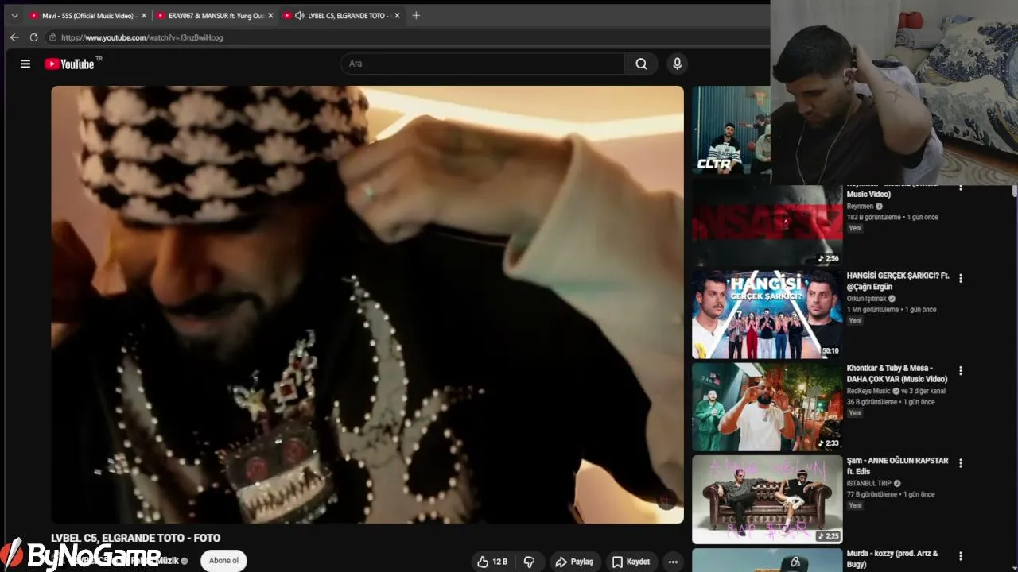
Task: Click '183 B görüntüleme • 1 gün önce' text
Action: (x=892, y=217)
